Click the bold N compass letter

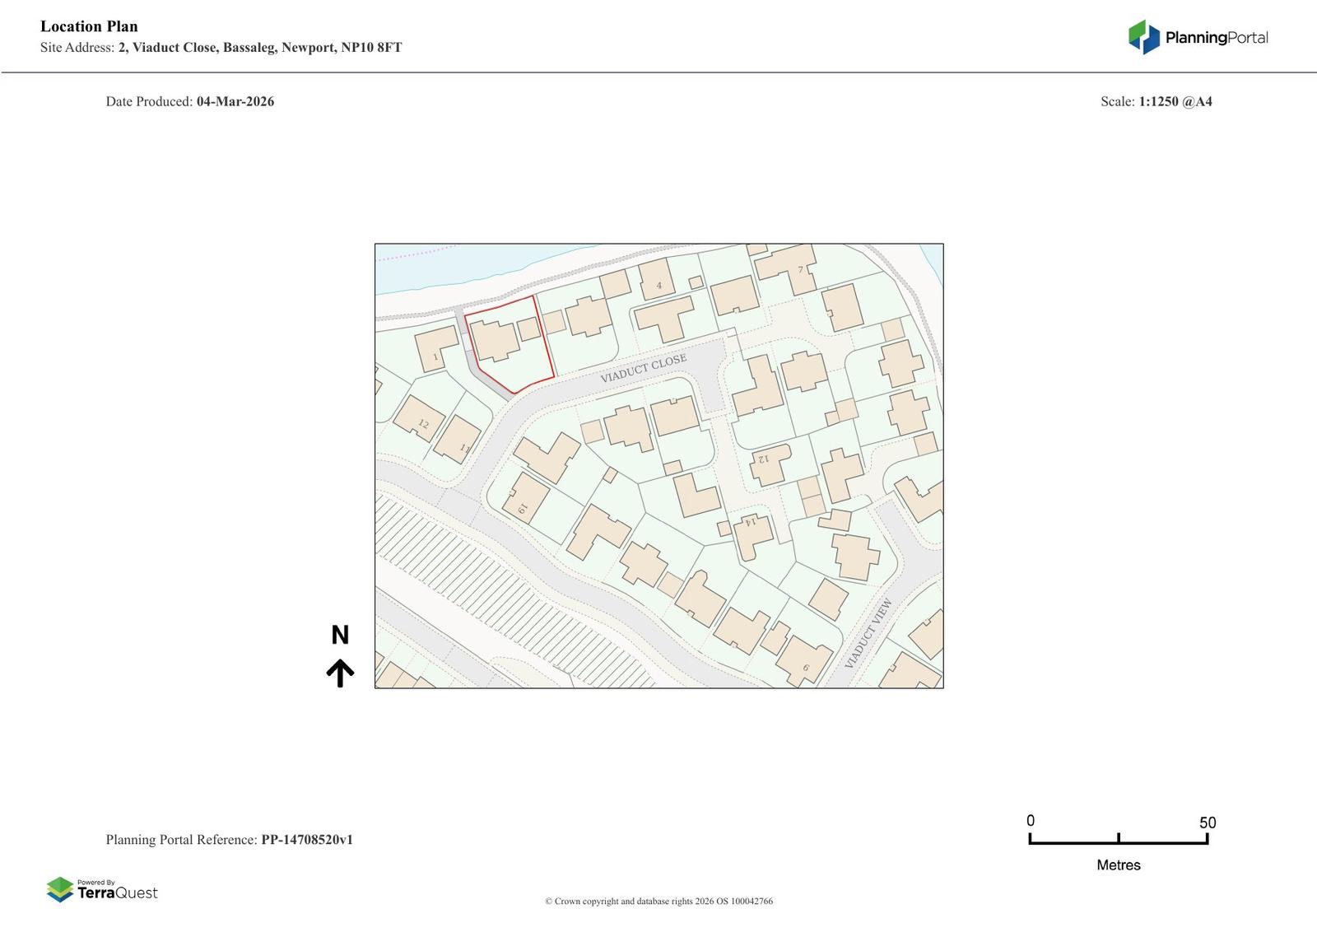click(340, 635)
